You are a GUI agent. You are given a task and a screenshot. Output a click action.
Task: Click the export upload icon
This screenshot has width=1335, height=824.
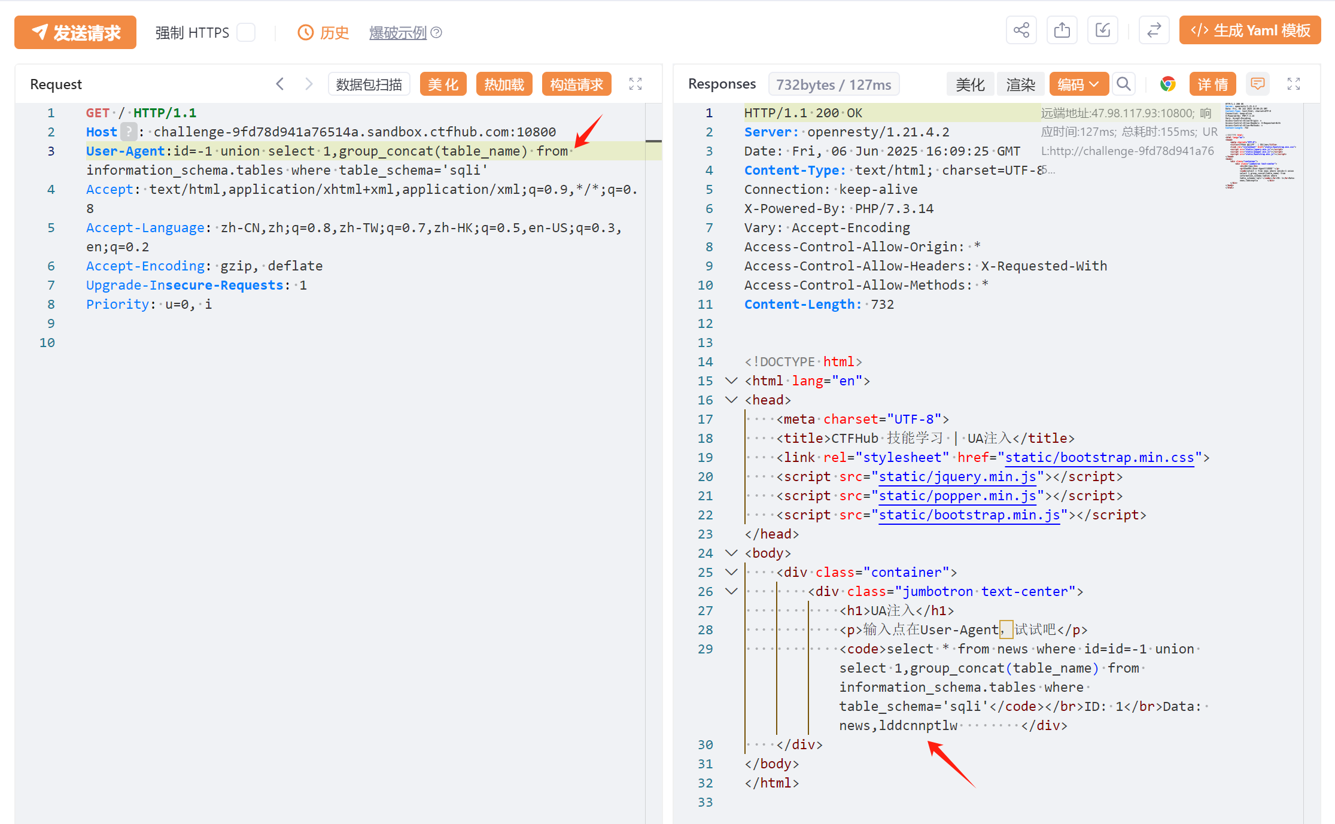(x=1062, y=31)
